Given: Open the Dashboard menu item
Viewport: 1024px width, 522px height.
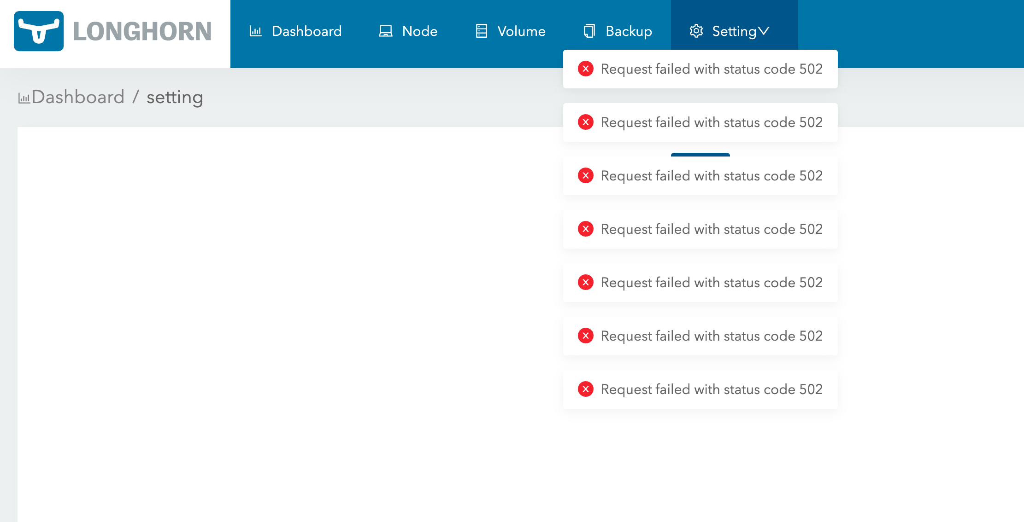Looking at the screenshot, I should [306, 31].
